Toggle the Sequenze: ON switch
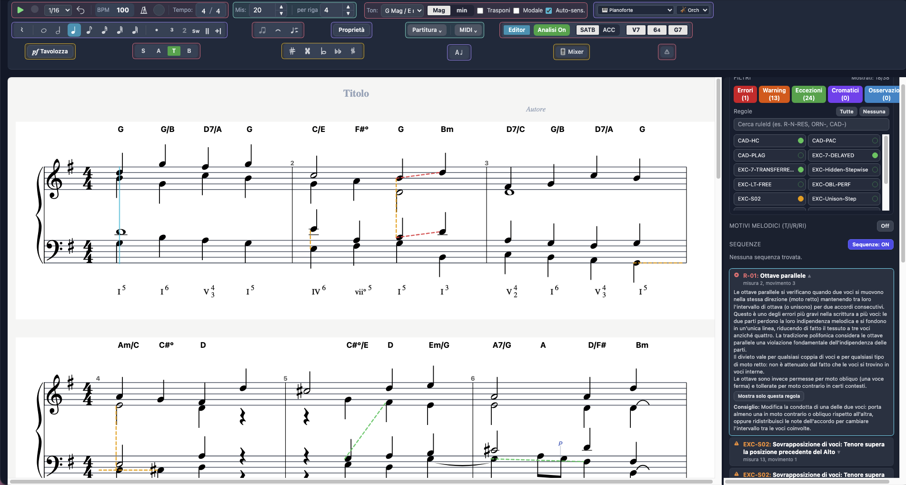Screen dimensions: 906x485 pos(870,244)
